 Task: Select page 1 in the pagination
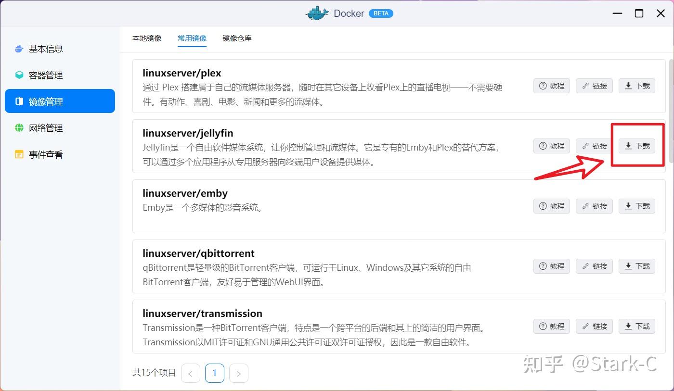click(215, 373)
